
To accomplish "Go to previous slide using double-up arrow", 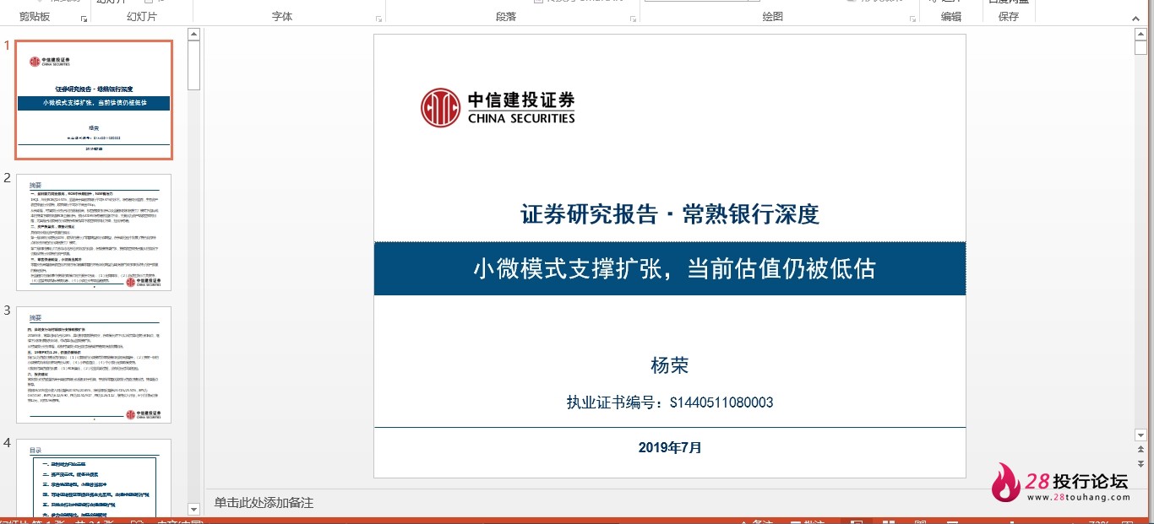I will pyautogui.click(x=1140, y=450).
